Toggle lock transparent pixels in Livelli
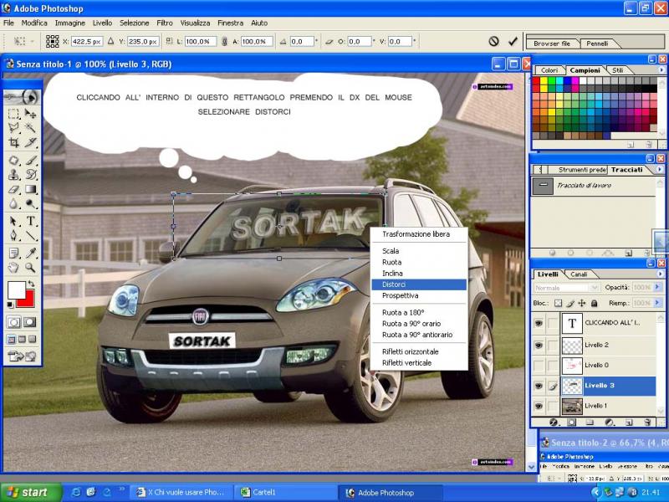The height and width of the screenshot is (502, 669). point(558,303)
